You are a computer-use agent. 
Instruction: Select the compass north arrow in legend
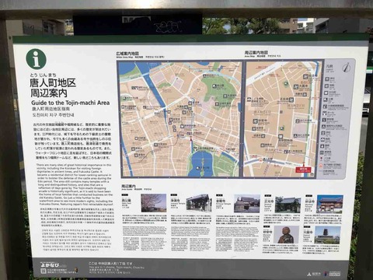tap(346, 68)
